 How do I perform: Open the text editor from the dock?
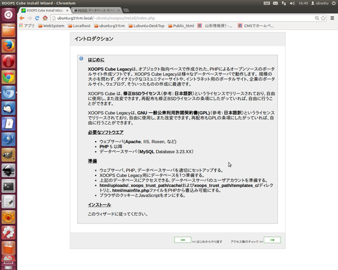point(8,201)
